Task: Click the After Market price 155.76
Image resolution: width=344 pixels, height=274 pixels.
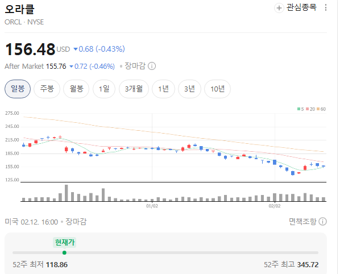Action: [56, 67]
